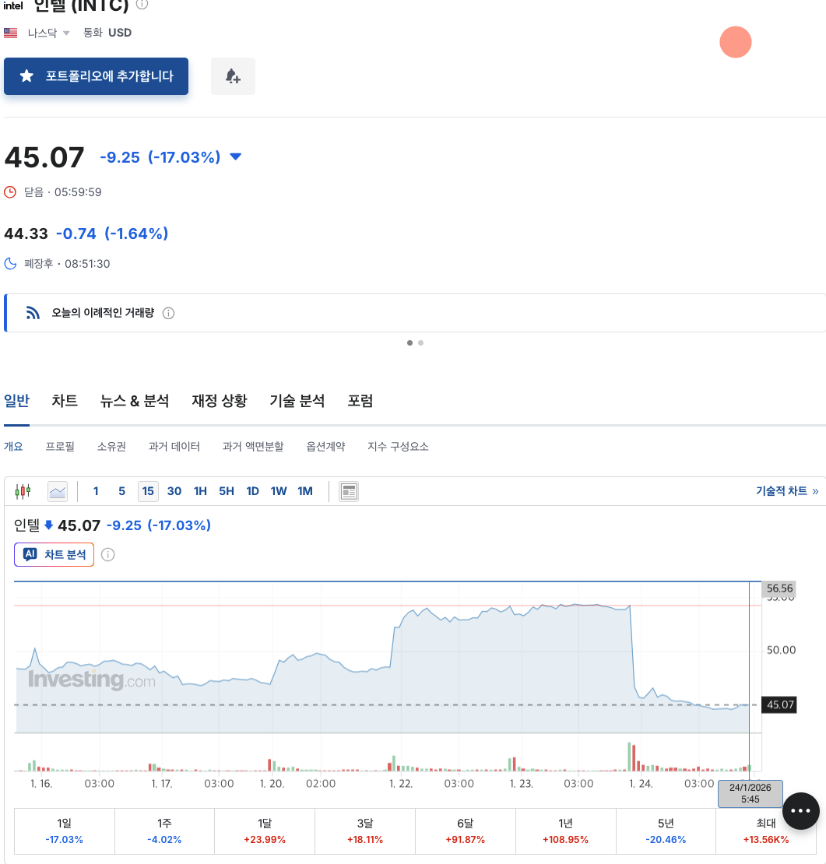Select the 1주 performance range

(x=164, y=831)
